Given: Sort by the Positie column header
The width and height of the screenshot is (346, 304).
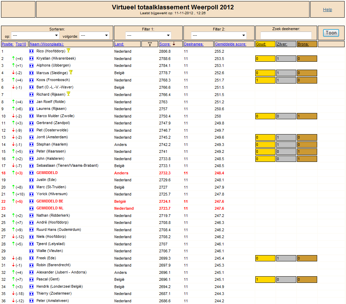Looking at the screenshot, I should tap(8, 44).
